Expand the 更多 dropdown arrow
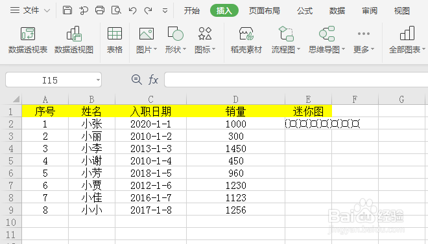Screen dimensions: 428x244 pyautogui.click(x=373, y=49)
